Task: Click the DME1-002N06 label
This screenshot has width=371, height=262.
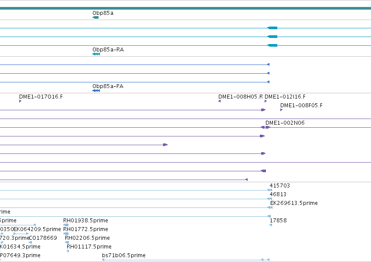Action: [x=285, y=122]
